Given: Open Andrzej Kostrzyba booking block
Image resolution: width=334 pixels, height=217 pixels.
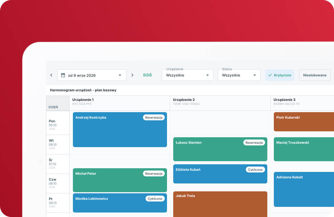Looking at the screenshot, I should (120, 130).
